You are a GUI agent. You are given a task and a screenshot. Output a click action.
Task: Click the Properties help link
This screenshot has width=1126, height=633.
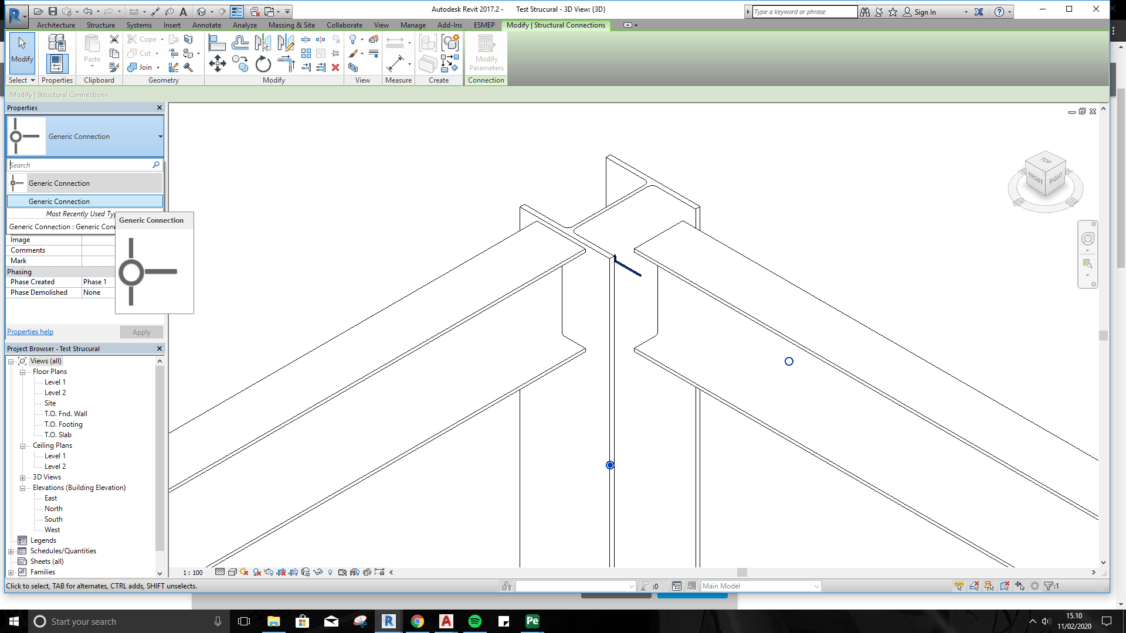(x=29, y=331)
